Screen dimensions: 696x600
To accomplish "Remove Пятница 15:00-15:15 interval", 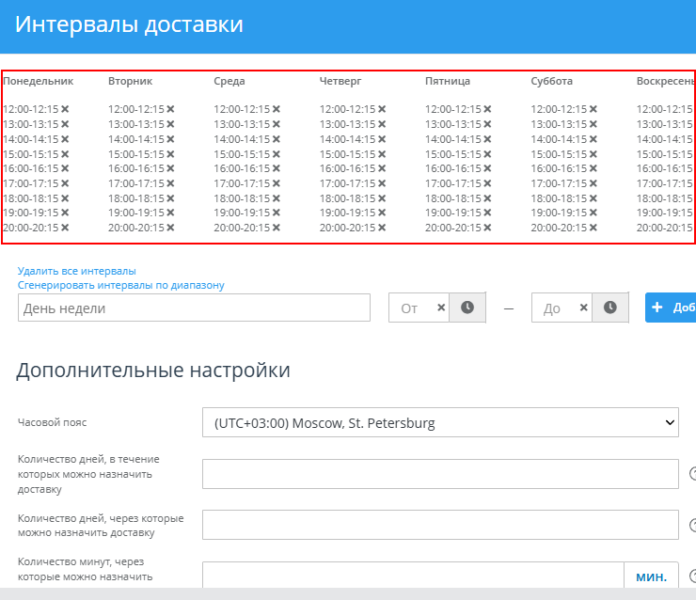I will pos(487,154).
